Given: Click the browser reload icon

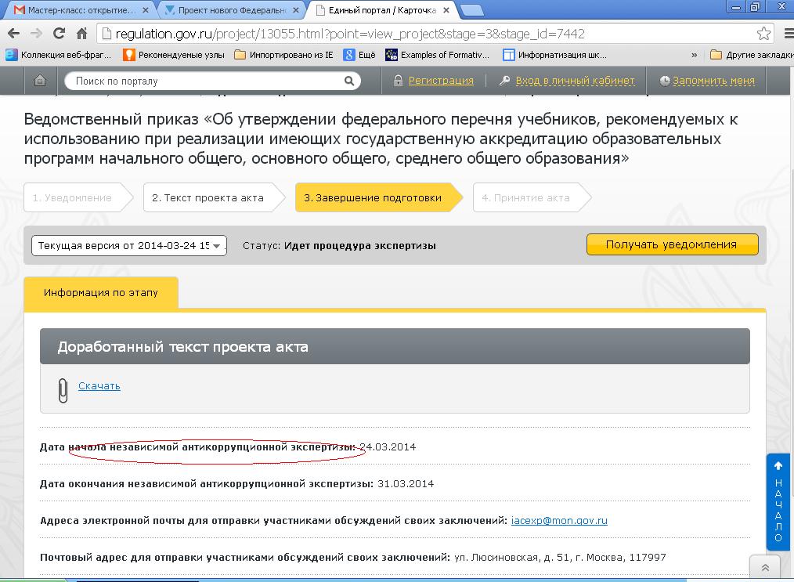Looking at the screenshot, I should point(59,34).
